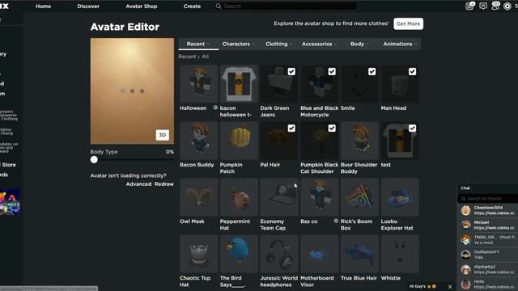Image resolution: width=518 pixels, height=291 pixels.
Task: Close the Hi Guy's chat tab
Action: (450, 286)
